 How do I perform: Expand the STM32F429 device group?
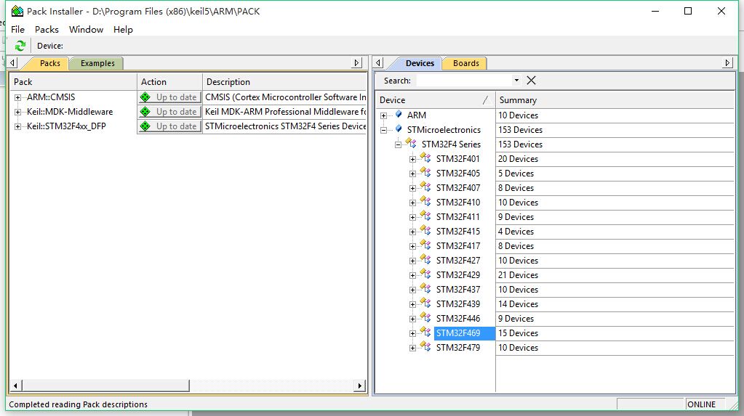click(413, 275)
